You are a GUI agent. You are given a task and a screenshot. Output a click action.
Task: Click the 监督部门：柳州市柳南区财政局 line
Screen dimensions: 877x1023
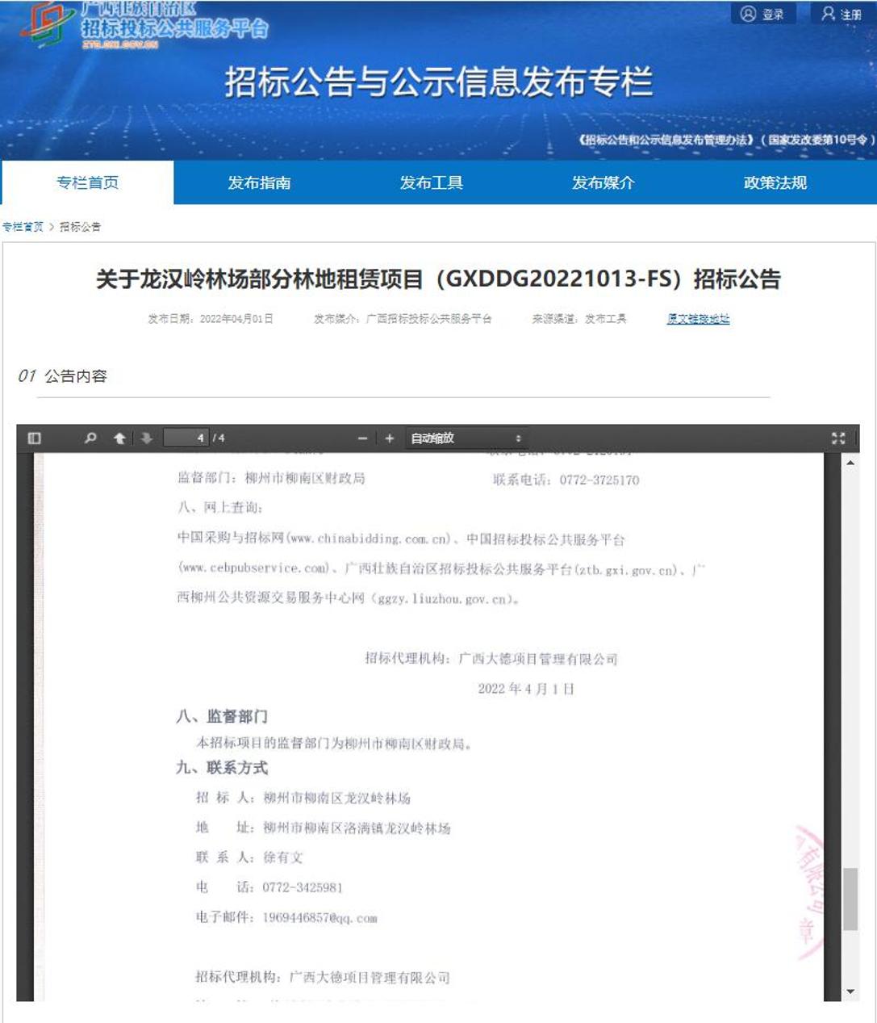[271, 479]
